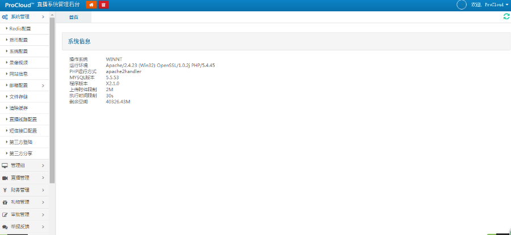Expand the 直播管理 chevron
Viewport: 511px width, 235px height.
(43, 178)
